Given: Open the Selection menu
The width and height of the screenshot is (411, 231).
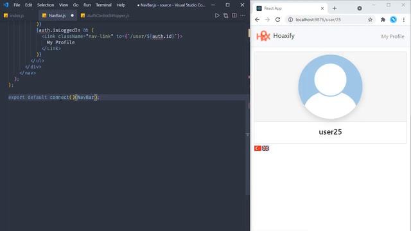Looking at the screenshot, I should tap(46, 5).
